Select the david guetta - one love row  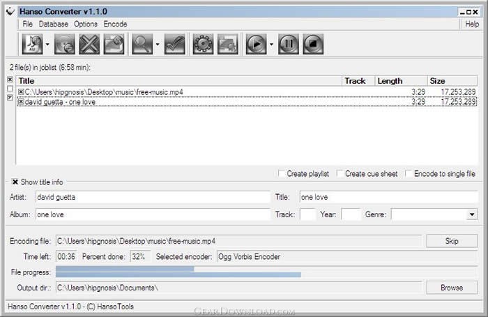247,102
